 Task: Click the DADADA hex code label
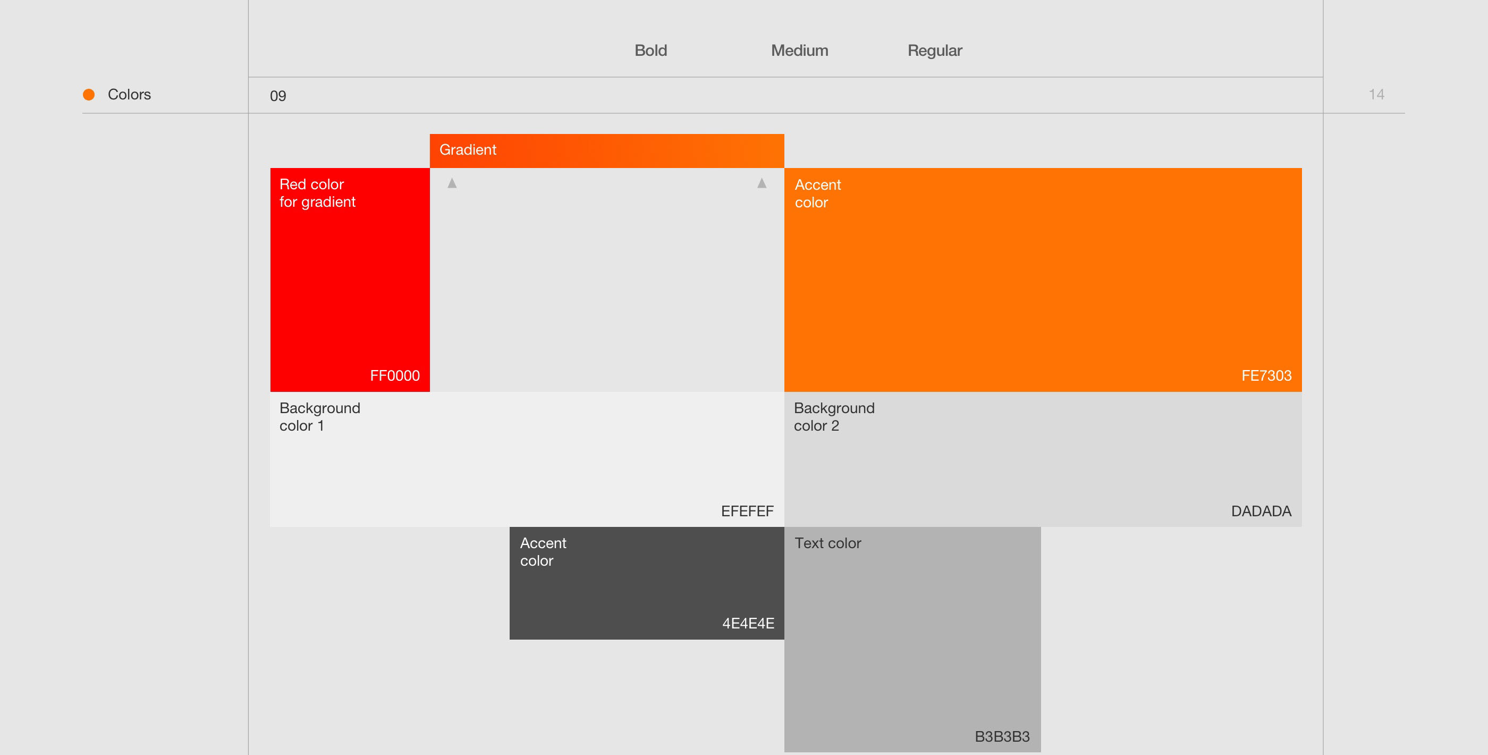1261,511
